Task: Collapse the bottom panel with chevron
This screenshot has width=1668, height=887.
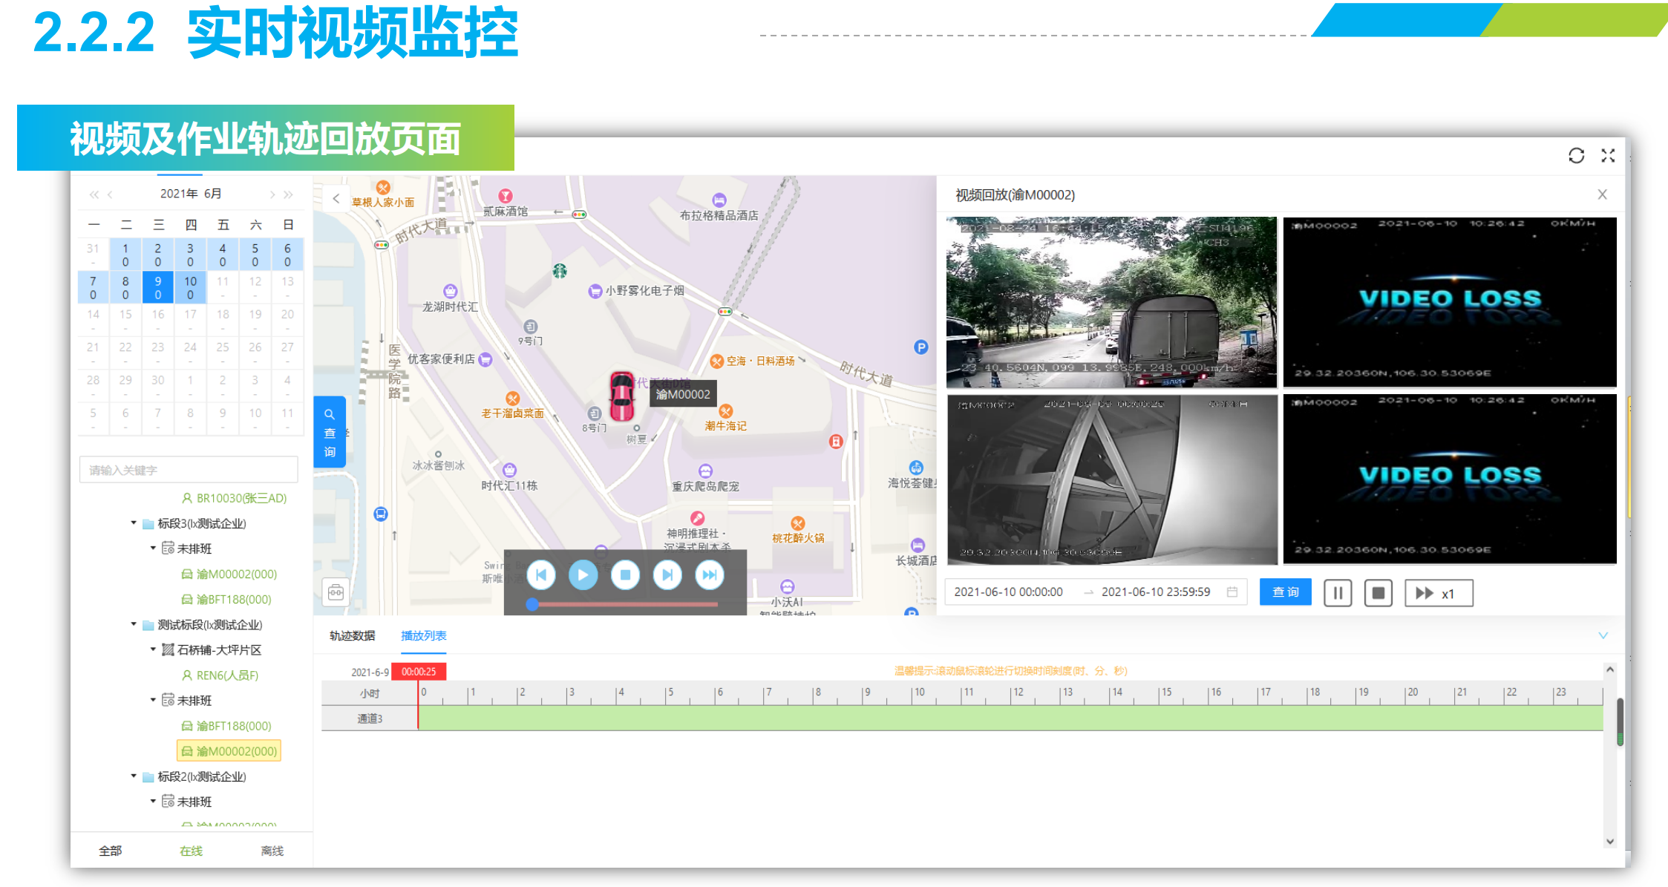Action: click(1603, 635)
